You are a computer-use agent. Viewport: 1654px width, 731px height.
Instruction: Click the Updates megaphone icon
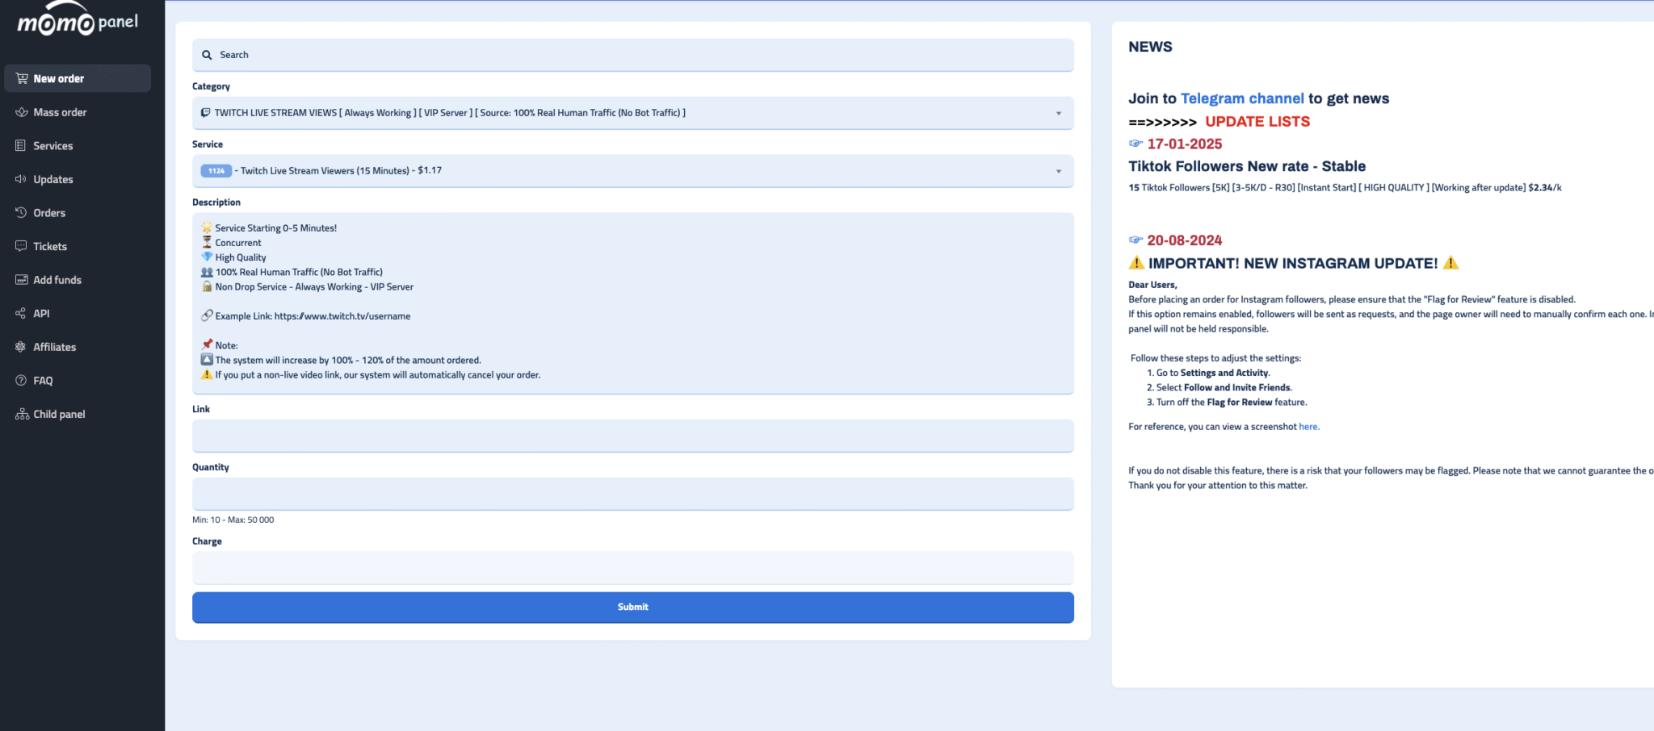tap(21, 179)
